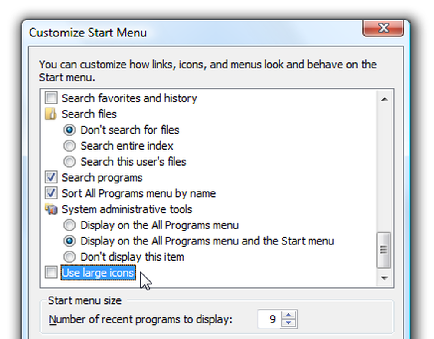This screenshot has width=434, height=339.
Task: Choose Don't display this item radio
Action: tap(69, 257)
